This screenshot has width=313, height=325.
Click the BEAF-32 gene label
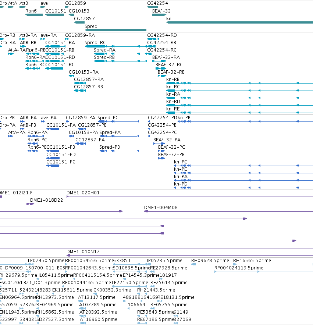point(161,11)
